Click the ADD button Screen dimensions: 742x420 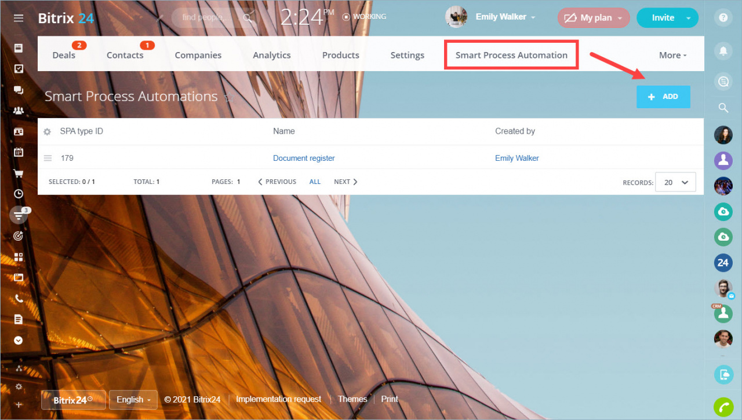point(663,97)
